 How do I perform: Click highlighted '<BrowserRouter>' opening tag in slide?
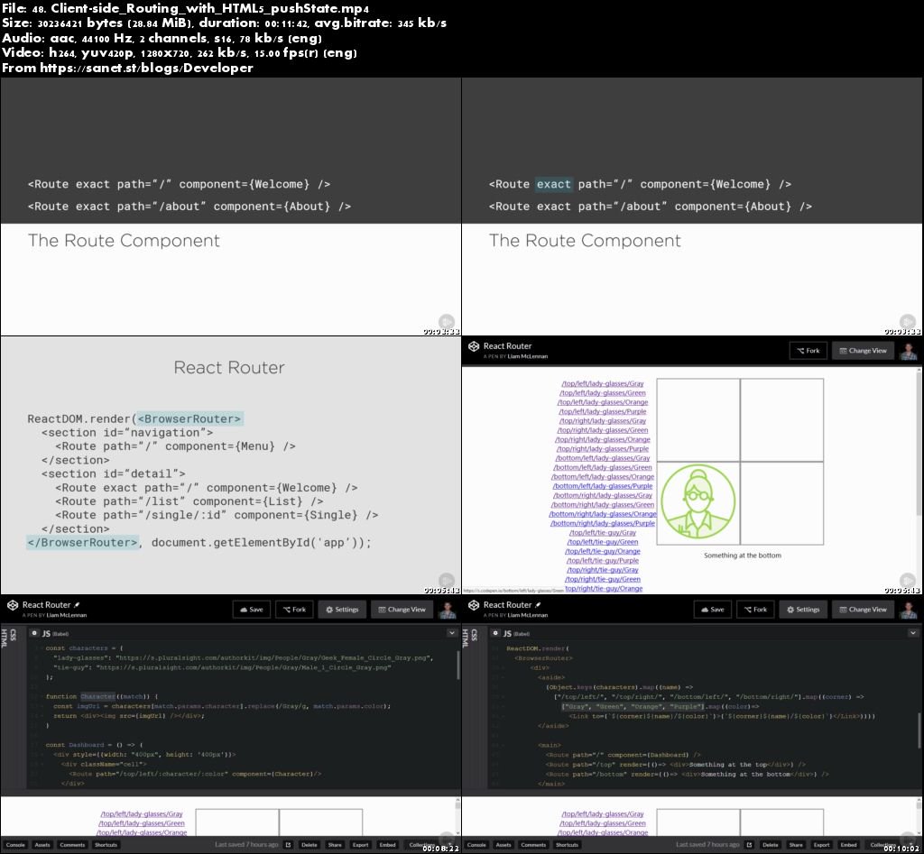189,418
